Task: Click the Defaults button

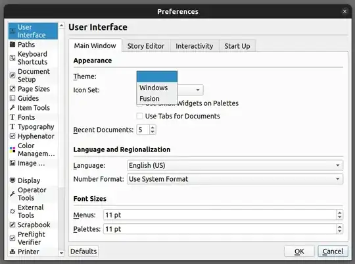Action: [83, 251]
